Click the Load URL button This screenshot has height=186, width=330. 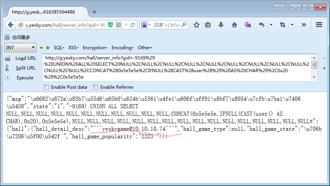(26, 58)
